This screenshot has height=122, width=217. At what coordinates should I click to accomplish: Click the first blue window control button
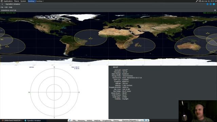[x=208, y=4]
